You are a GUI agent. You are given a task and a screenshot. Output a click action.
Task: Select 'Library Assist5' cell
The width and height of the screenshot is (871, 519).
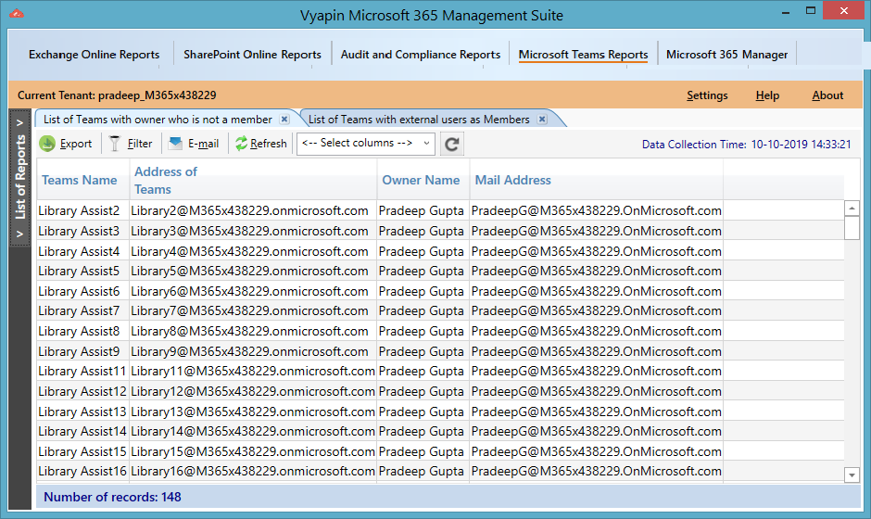pyautogui.click(x=82, y=271)
